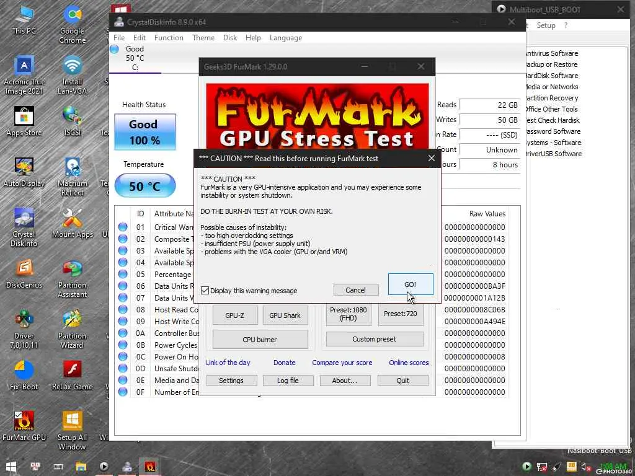Click the Windows Start button
The image size is (635, 476).
click(x=11, y=467)
